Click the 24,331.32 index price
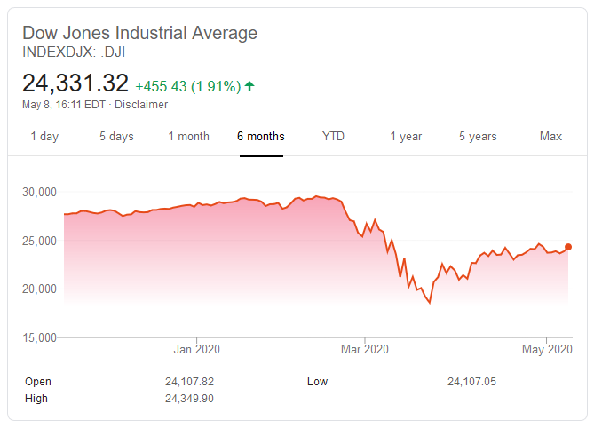The width and height of the screenshot is (594, 428). [x=75, y=84]
